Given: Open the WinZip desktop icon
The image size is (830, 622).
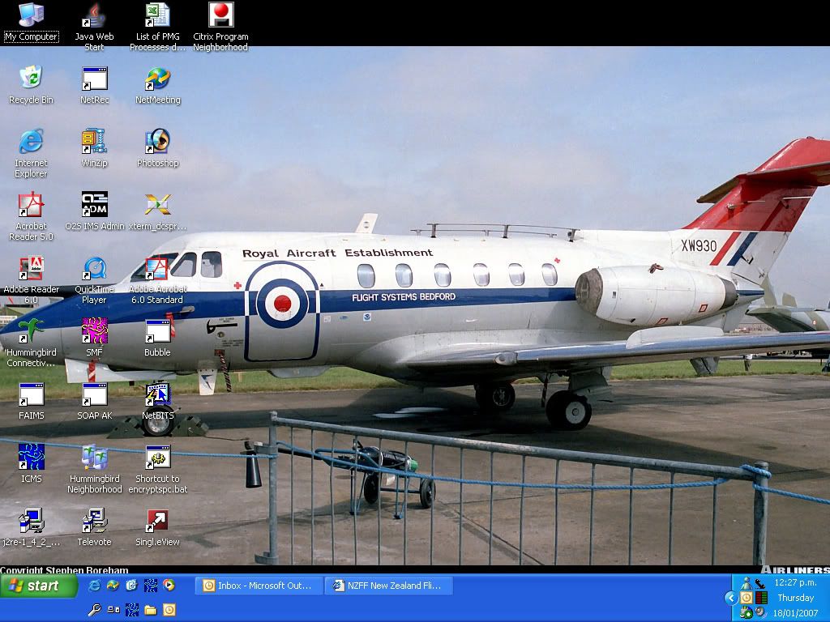Looking at the screenshot, I should [94, 142].
